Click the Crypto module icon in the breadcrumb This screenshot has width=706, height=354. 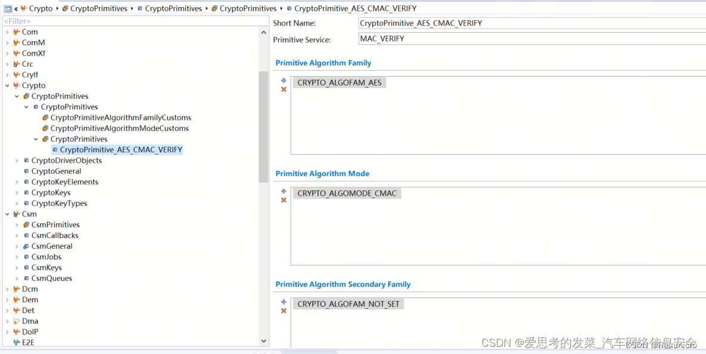(x=25, y=8)
